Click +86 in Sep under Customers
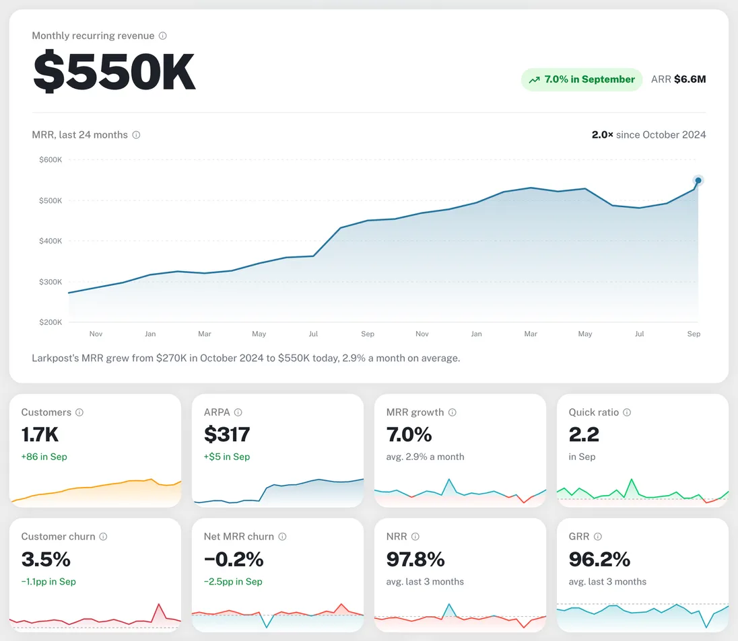Screen dimensions: 738x641 44,457
